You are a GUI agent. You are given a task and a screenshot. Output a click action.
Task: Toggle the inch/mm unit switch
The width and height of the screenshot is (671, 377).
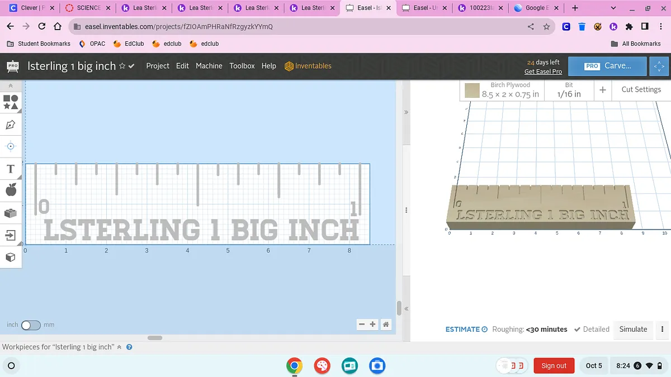[x=30, y=324]
